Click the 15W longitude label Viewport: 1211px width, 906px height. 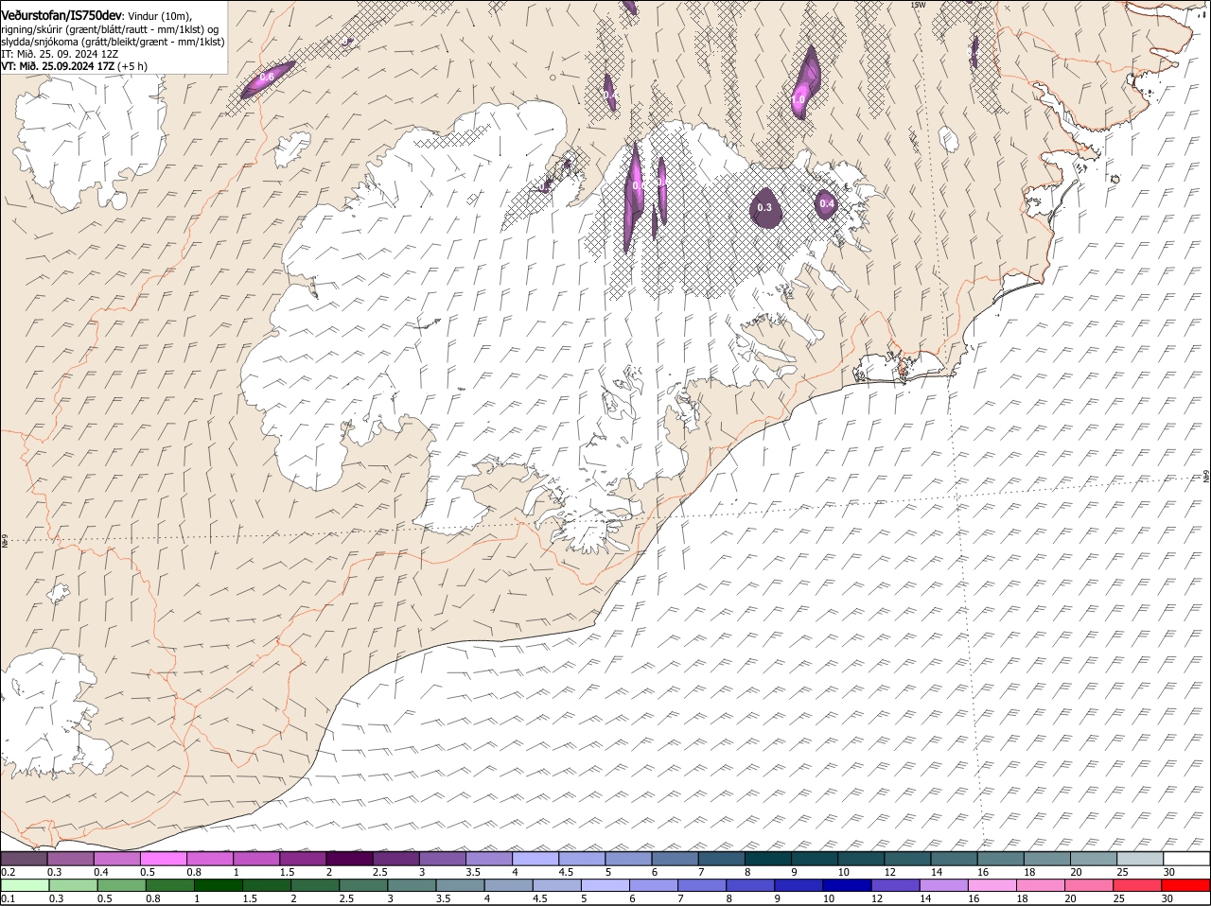(917, 5)
